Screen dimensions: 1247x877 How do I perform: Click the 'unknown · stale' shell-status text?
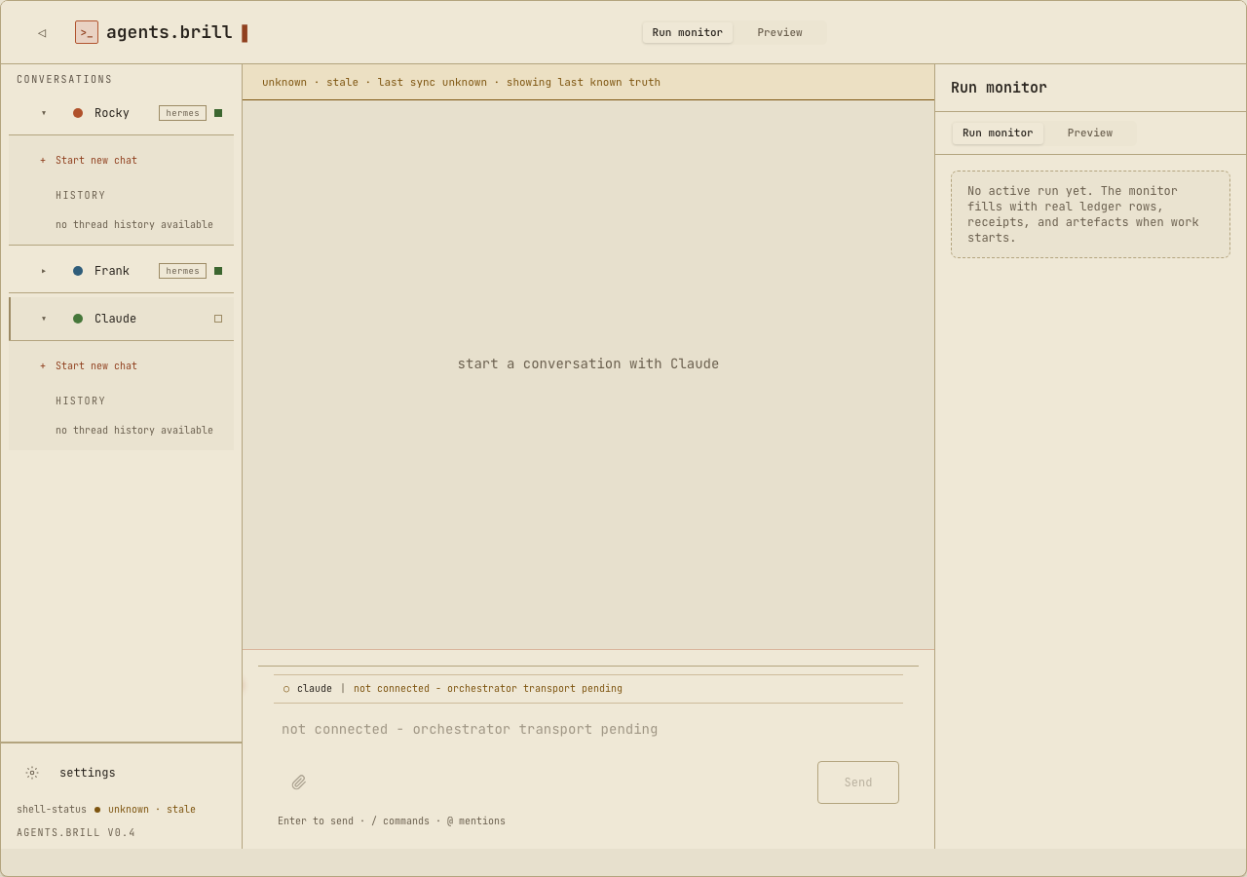pos(152,810)
